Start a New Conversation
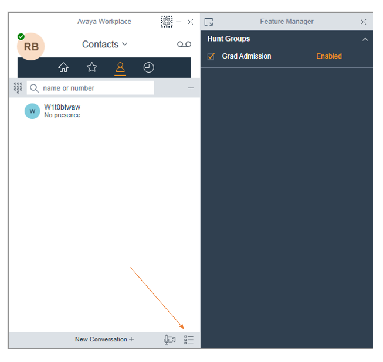The width and height of the screenshot is (383, 362). coord(104,339)
